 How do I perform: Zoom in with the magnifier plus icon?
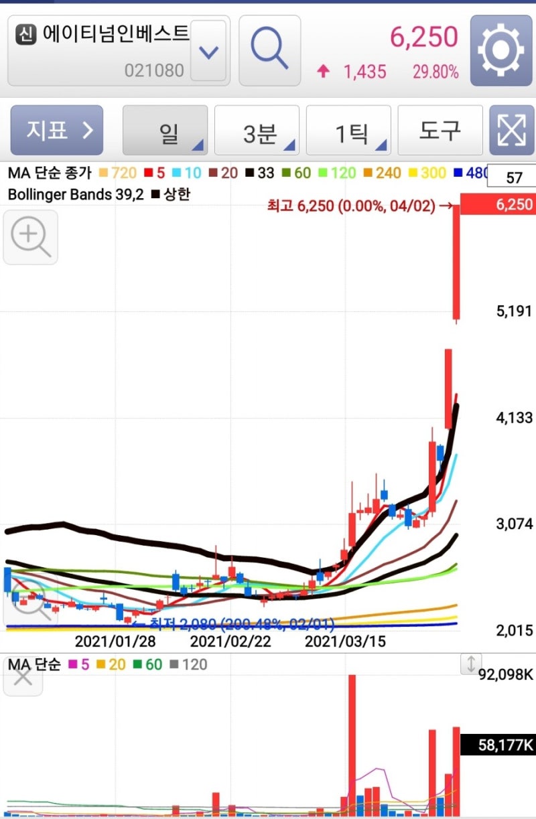tap(31, 237)
